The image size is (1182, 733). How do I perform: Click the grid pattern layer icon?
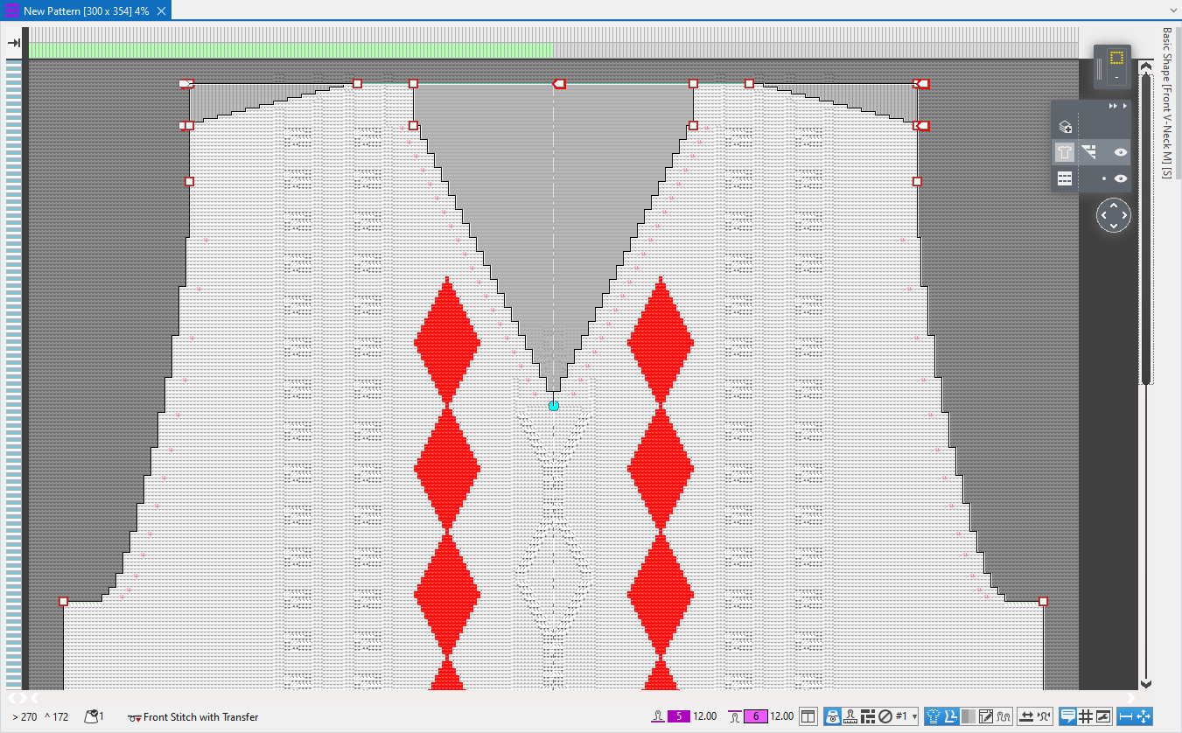tap(1064, 178)
